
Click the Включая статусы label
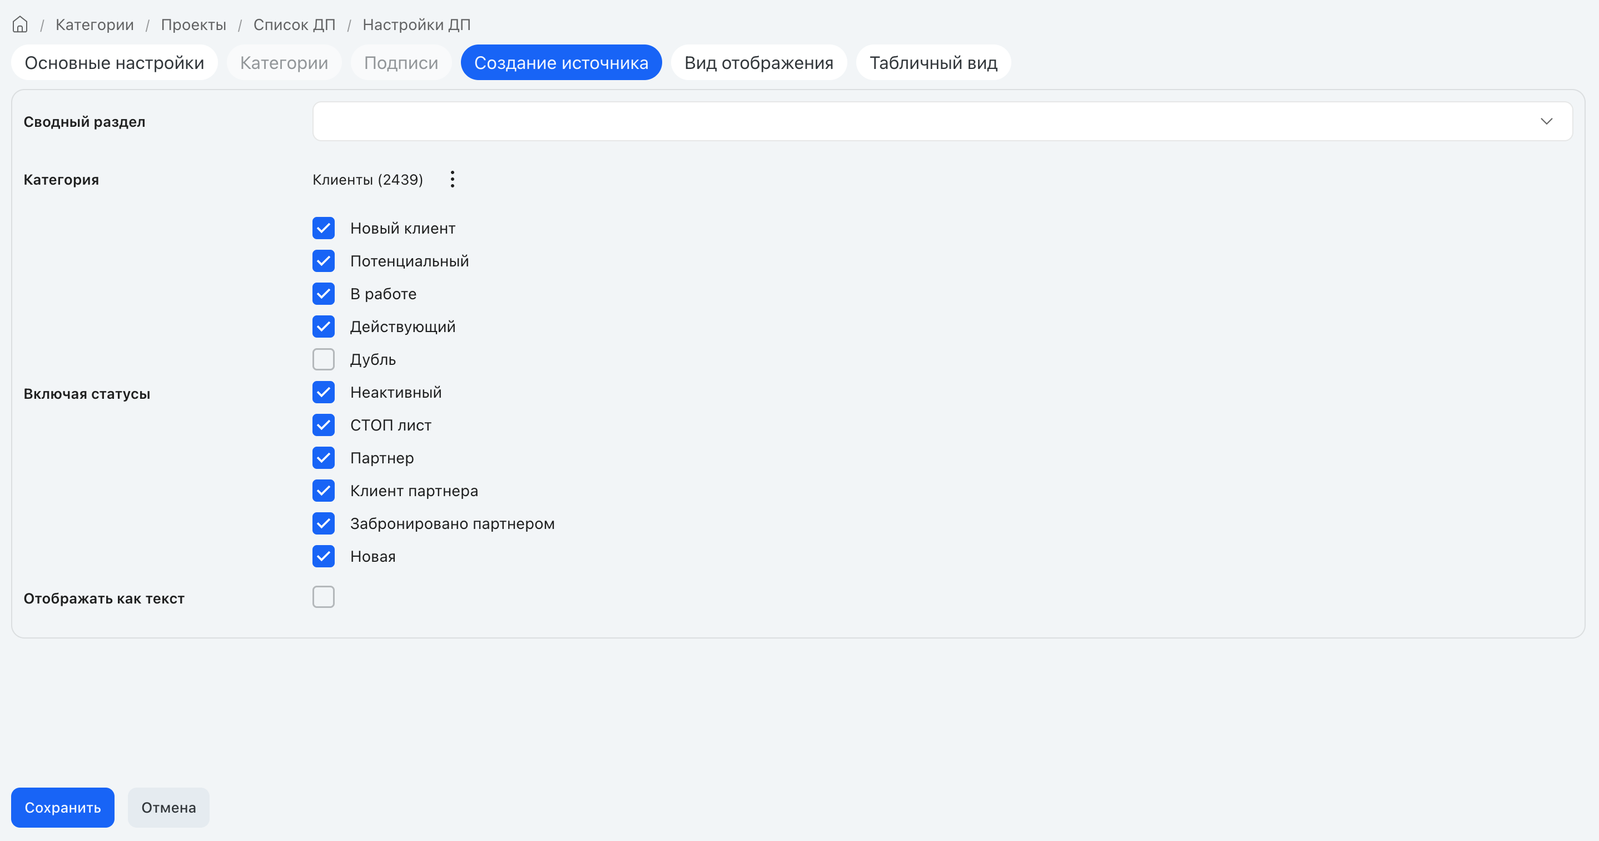click(87, 394)
